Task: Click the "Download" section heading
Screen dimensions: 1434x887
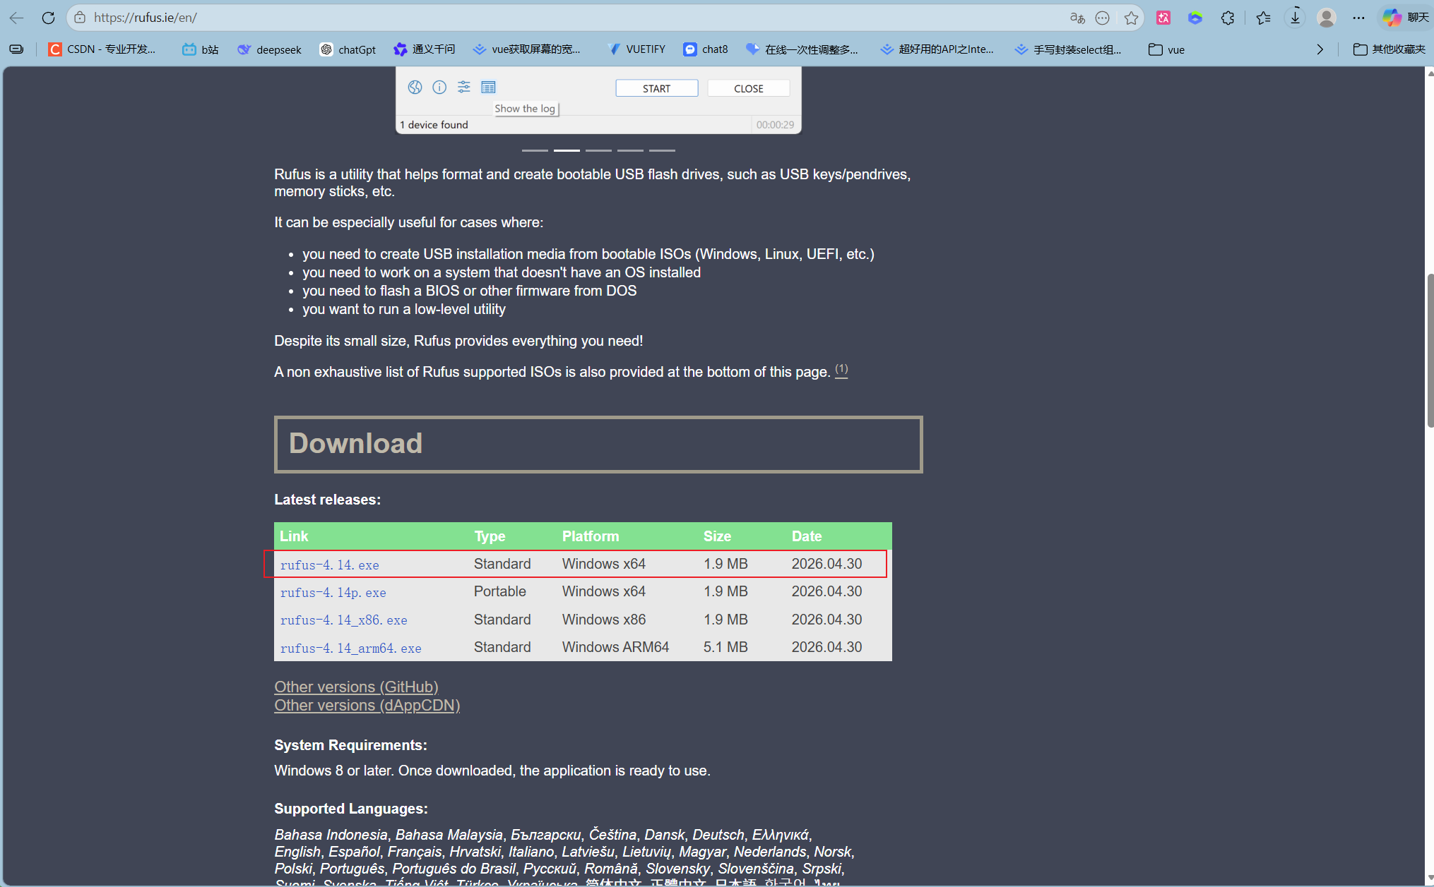Action: [x=355, y=443]
